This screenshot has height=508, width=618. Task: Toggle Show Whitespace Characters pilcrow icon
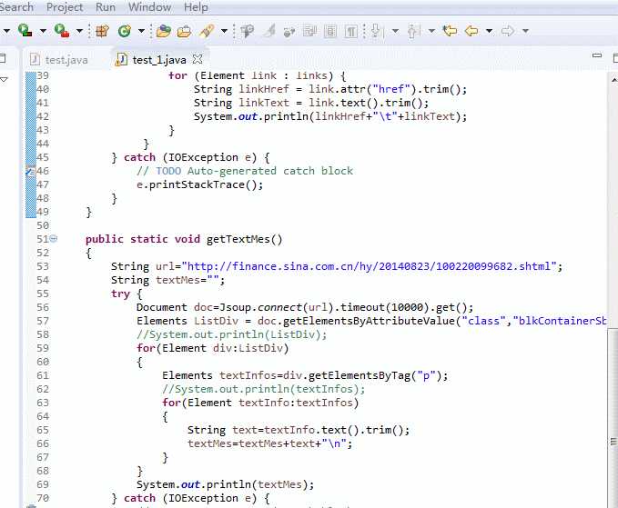coord(350,31)
